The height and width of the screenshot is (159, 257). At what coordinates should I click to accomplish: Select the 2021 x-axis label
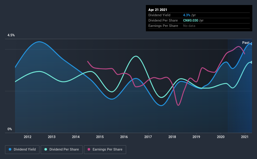(245, 137)
